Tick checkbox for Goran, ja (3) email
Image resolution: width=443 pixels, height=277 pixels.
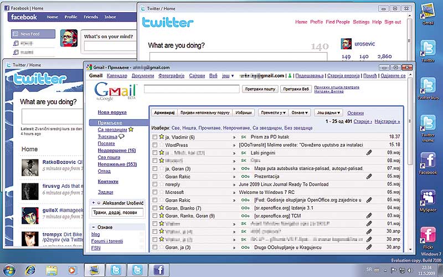154,247
